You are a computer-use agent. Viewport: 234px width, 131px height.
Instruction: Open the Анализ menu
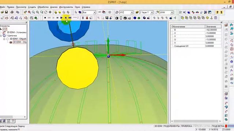click(x=54, y=7)
